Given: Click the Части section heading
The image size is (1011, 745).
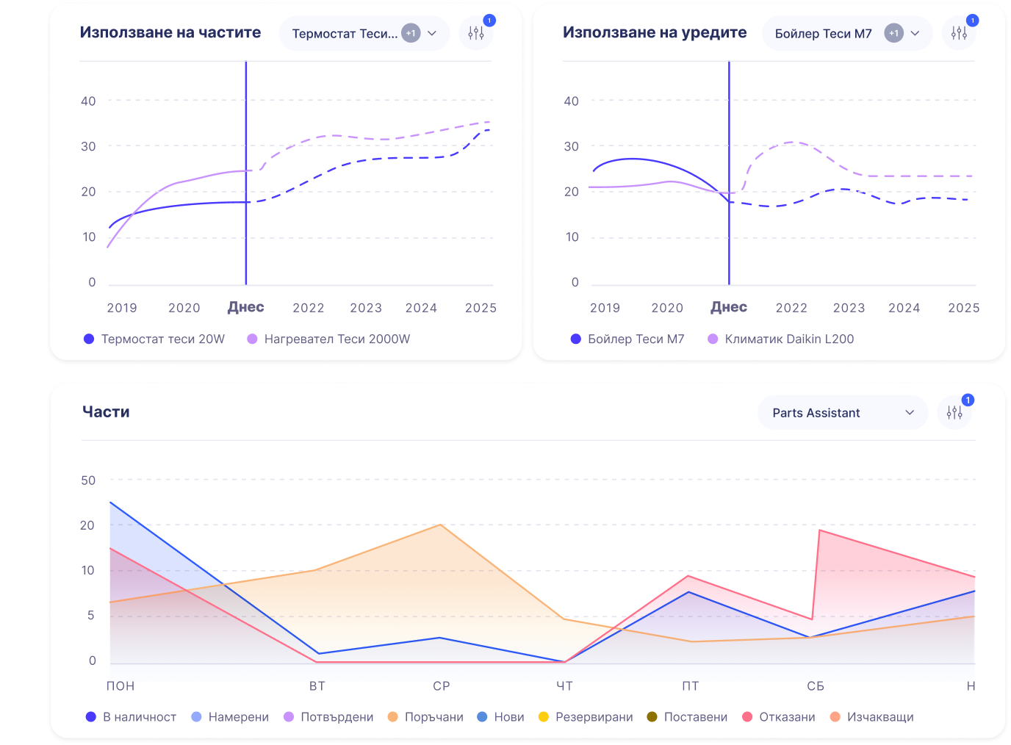Looking at the screenshot, I should (106, 412).
